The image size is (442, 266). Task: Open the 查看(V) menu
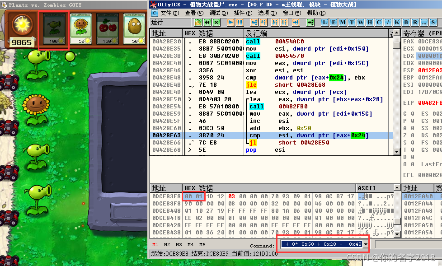(x=194, y=13)
